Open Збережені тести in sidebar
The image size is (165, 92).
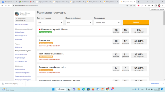(x=21, y=54)
